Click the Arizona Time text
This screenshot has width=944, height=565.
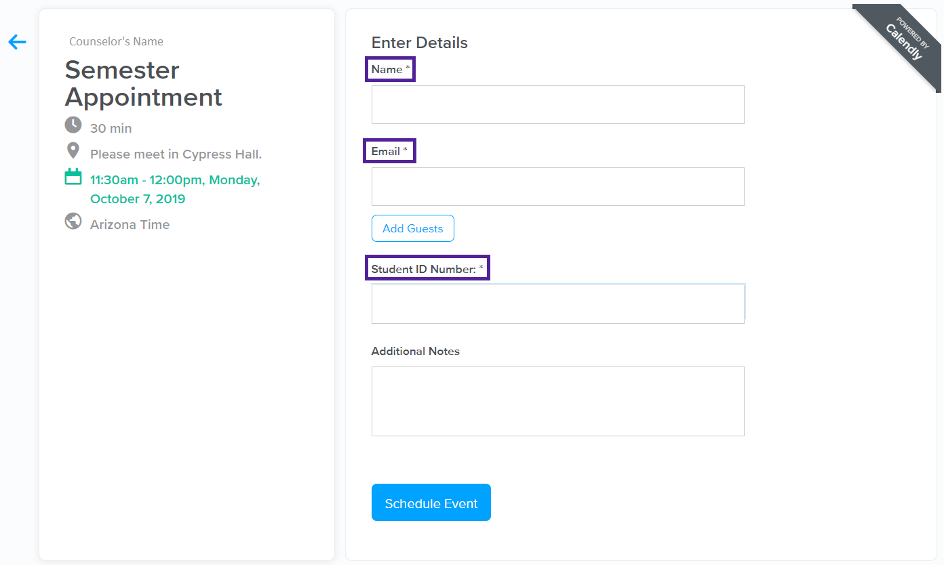(130, 225)
